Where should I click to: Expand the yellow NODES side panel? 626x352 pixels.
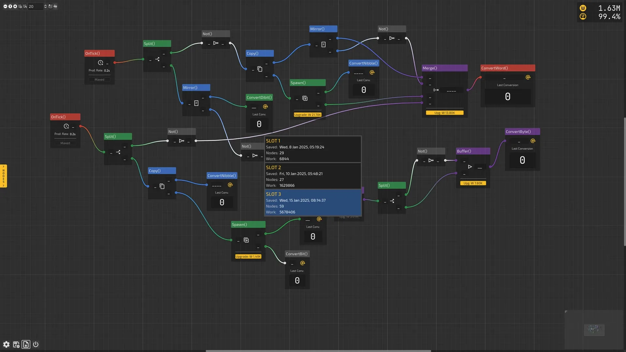pos(3,176)
